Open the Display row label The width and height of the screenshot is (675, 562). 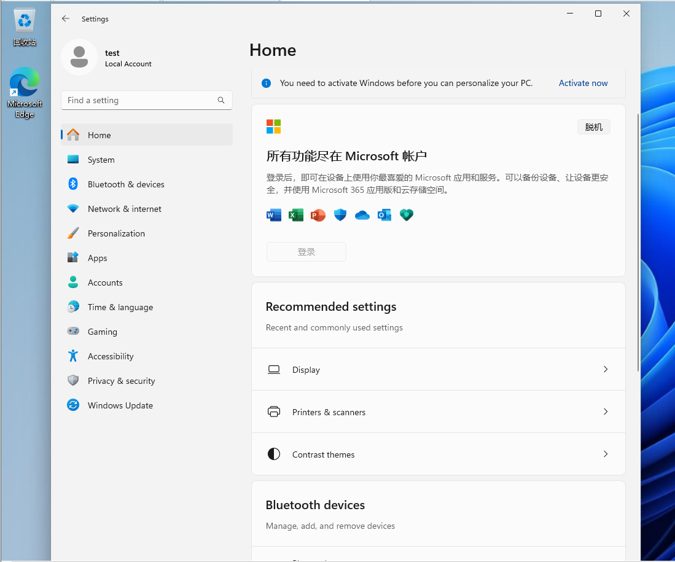[x=306, y=370]
